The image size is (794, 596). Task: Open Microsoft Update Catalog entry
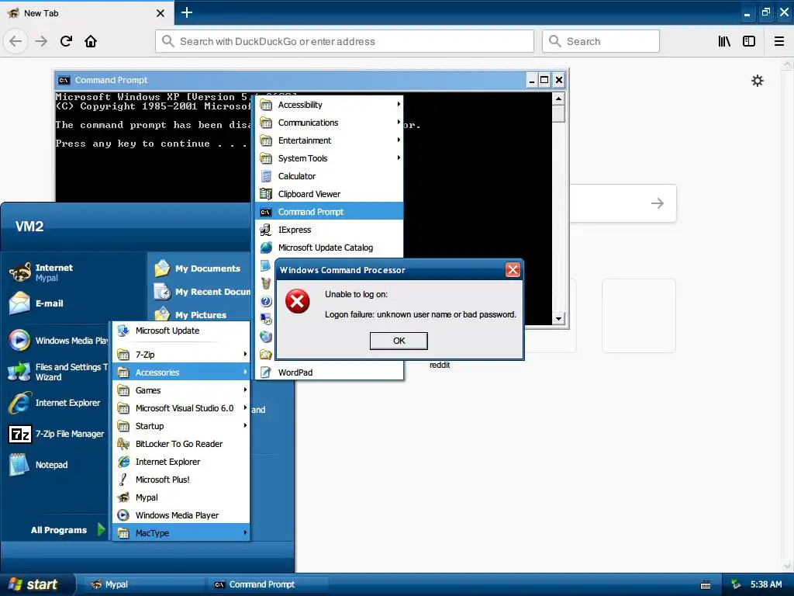[329, 248]
